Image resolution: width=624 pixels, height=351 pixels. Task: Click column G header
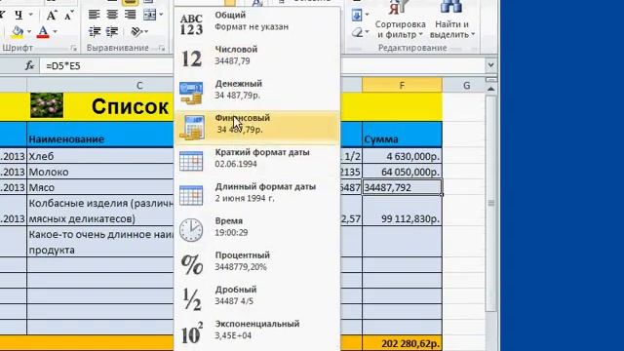(x=466, y=85)
